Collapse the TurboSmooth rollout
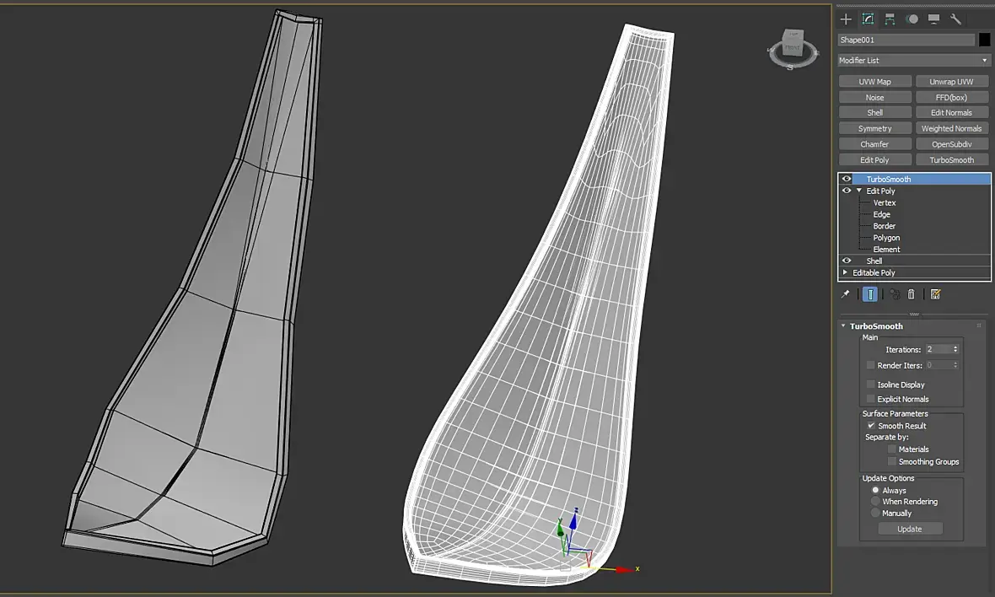The height and width of the screenshot is (597, 995). tap(843, 326)
